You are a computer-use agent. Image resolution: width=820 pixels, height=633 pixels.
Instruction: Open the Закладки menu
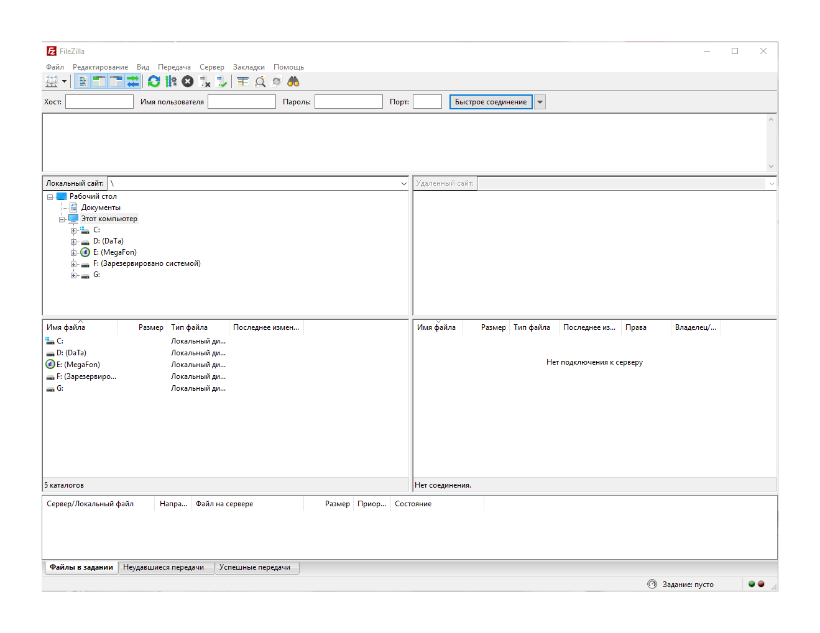[249, 67]
